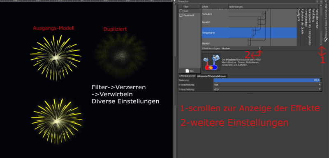Click the Effekt hinzufügen button
Screen dimensions: 329x158
211,48
